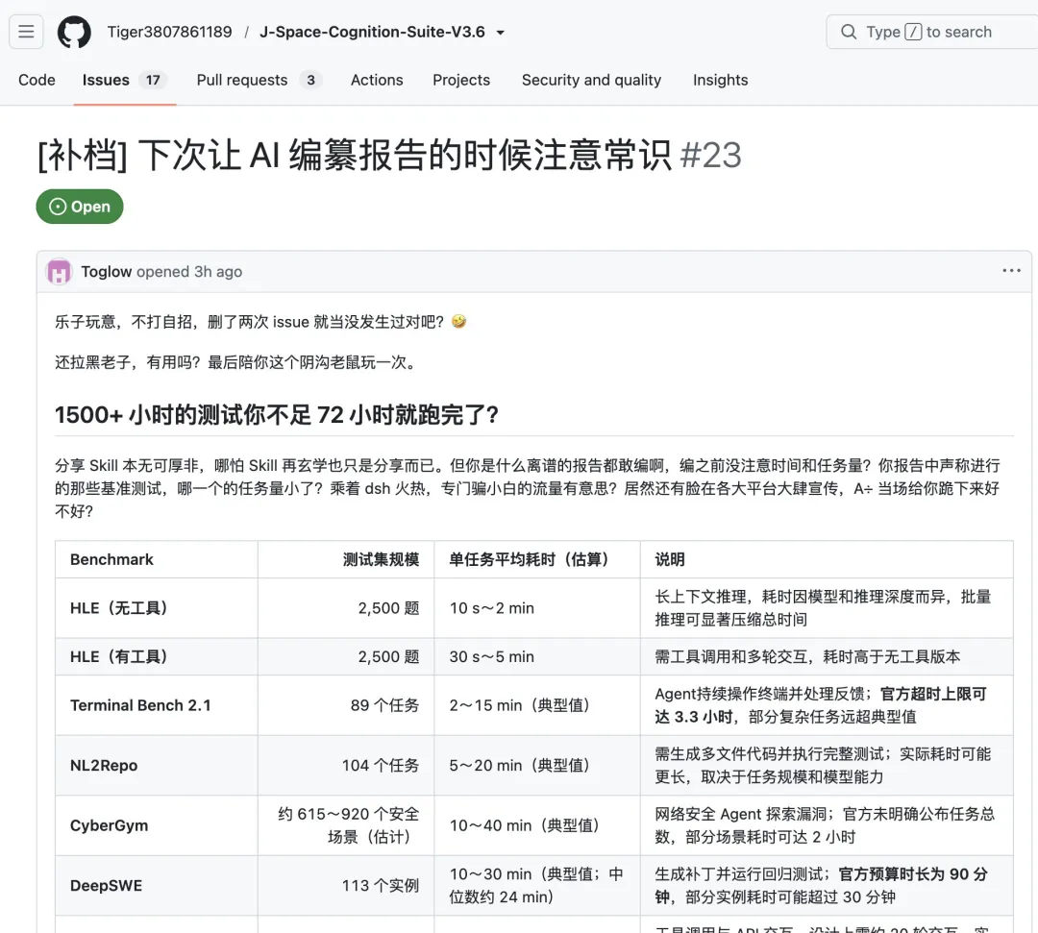Click the '10 s～2 min' duration cell

pyautogui.click(x=537, y=608)
